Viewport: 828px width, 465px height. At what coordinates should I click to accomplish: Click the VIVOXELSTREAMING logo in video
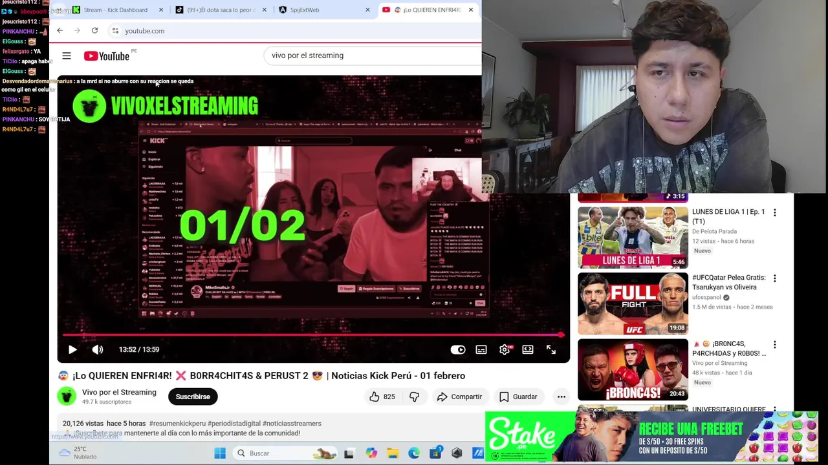coord(166,106)
